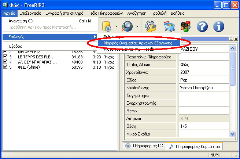
Task: Open the Αναζήτηση menu
Action: 137,13
